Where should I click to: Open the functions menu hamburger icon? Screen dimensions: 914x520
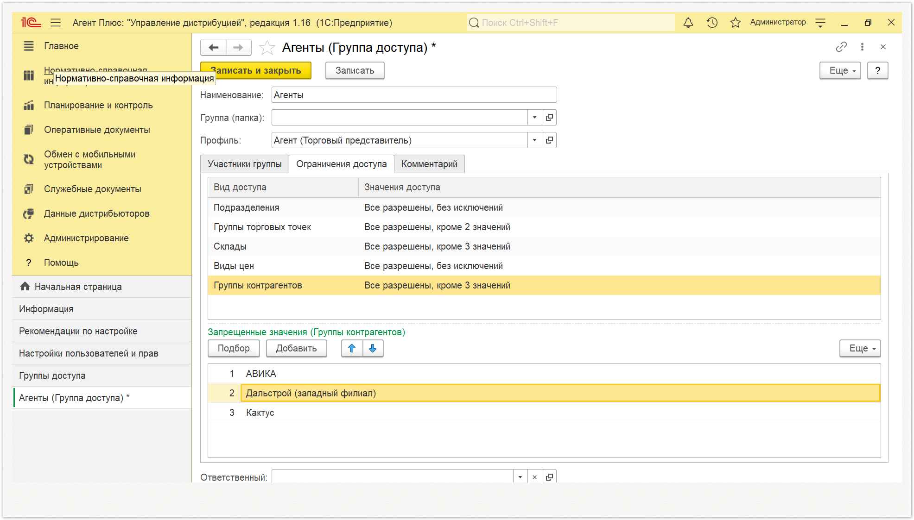[x=56, y=22]
